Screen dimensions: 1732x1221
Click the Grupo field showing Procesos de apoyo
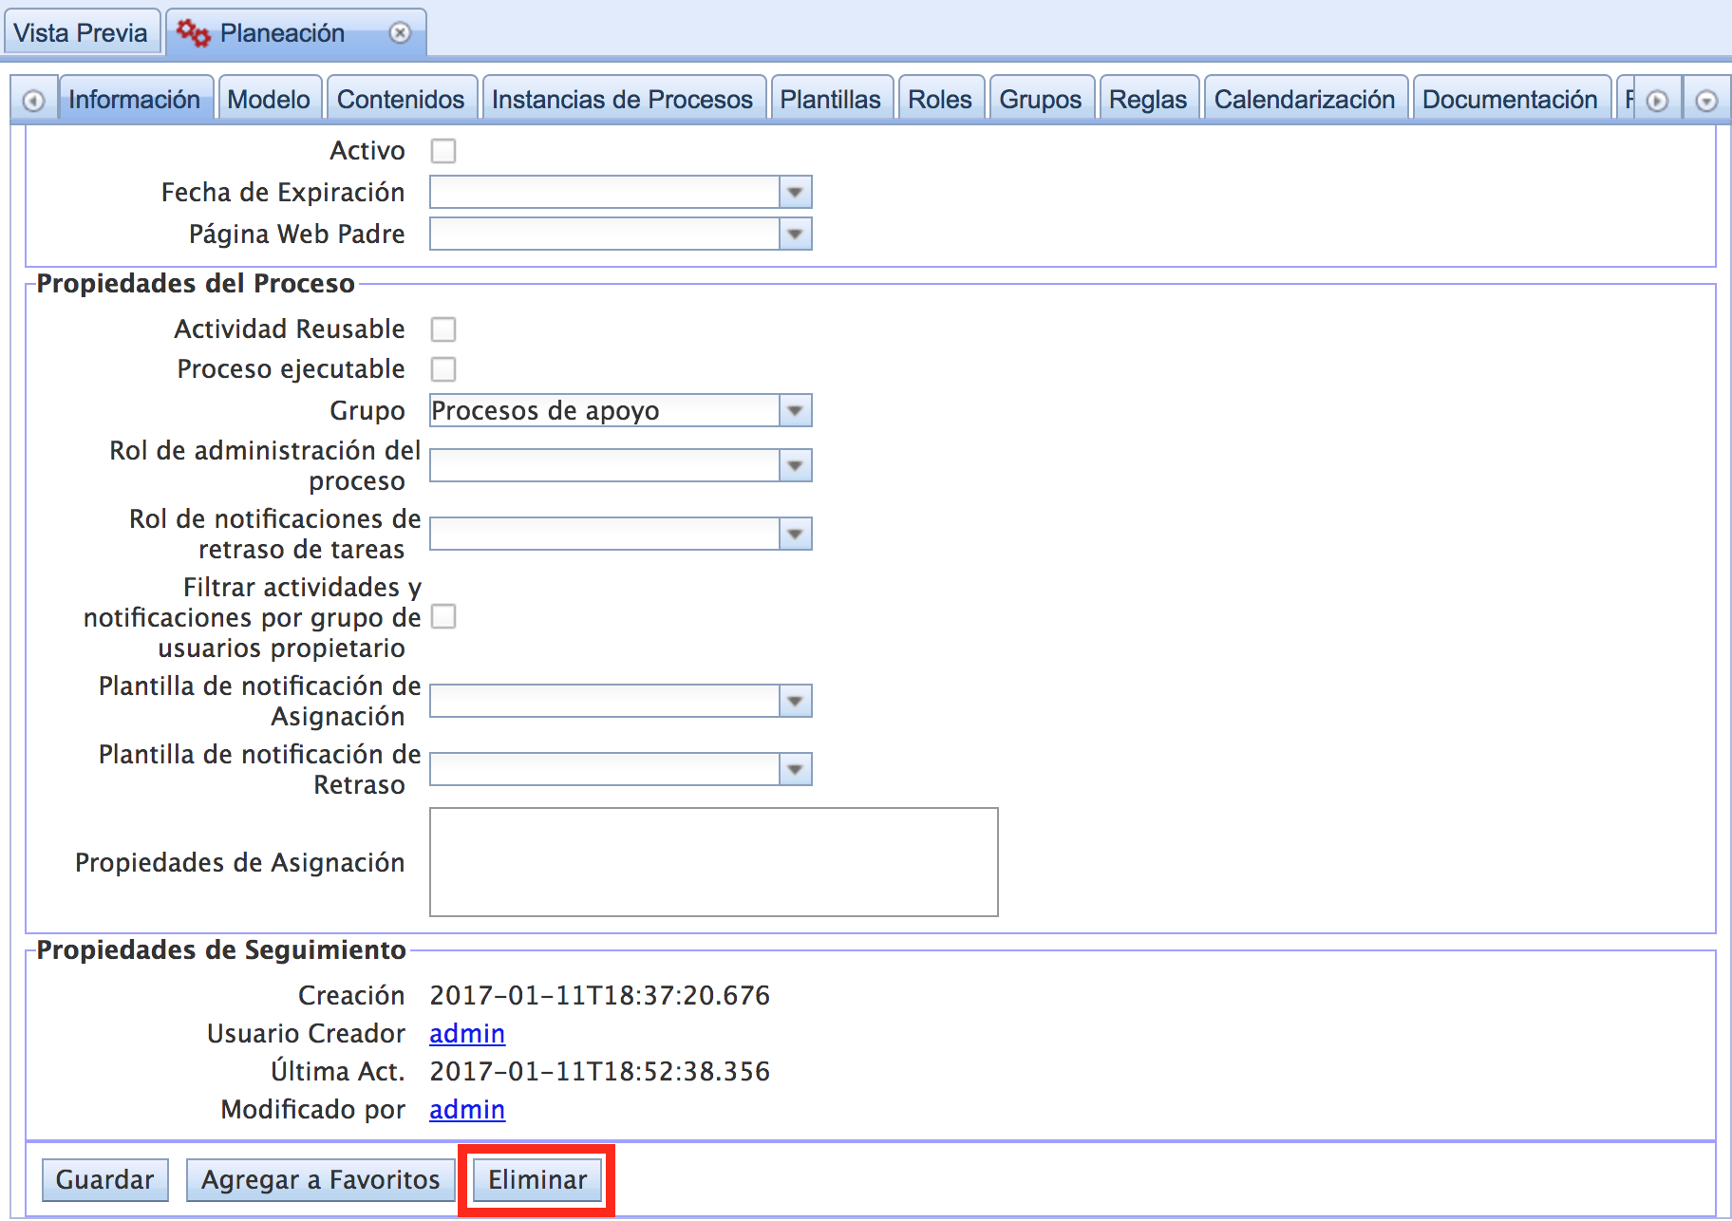tap(605, 411)
